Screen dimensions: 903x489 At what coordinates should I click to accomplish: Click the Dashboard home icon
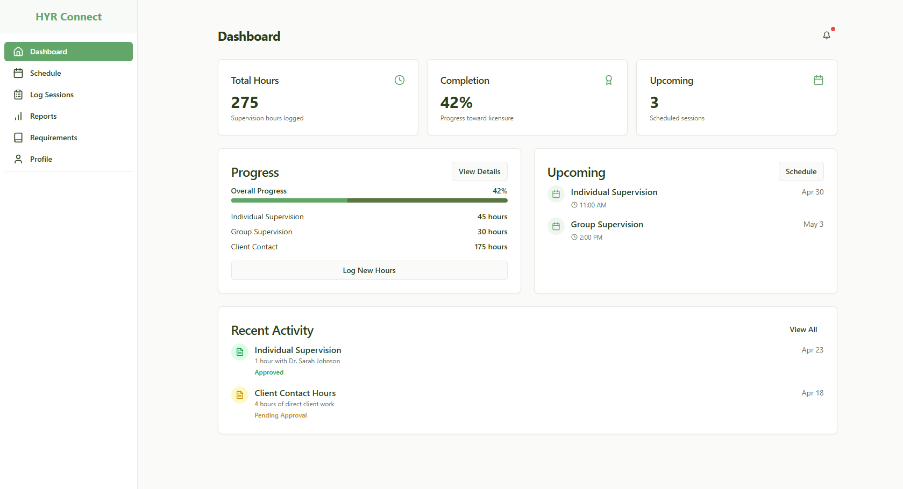point(18,51)
